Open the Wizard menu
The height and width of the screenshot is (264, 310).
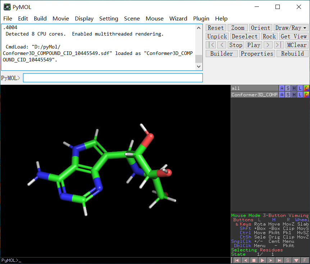click(178, 19)
